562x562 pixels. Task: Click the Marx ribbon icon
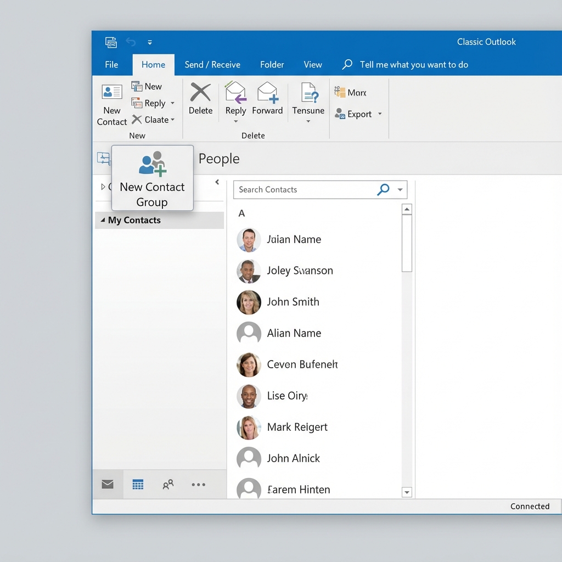339,92
